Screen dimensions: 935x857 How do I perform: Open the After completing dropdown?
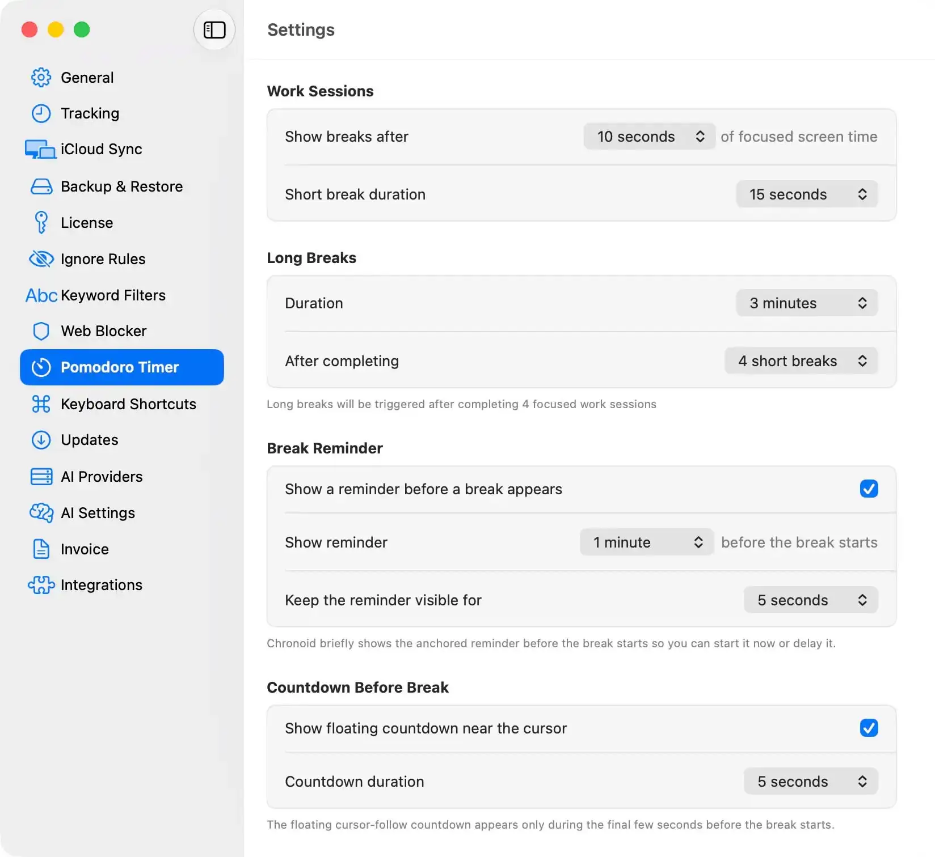coord(801,361)
